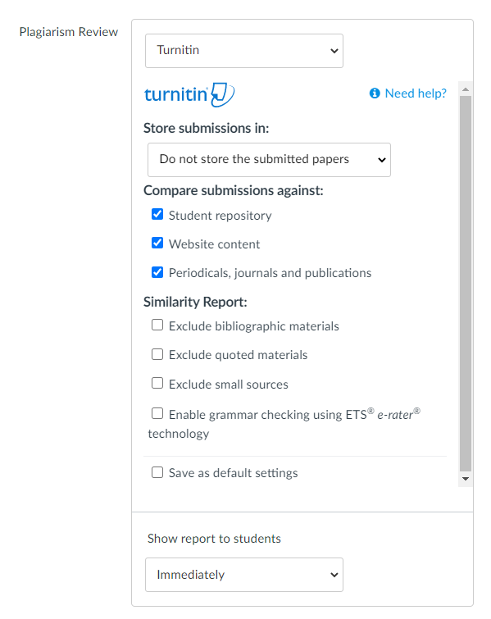This screenshot has width=491, height=619.
Task: Click the Similarity Report heading
Action: [195, 302]
